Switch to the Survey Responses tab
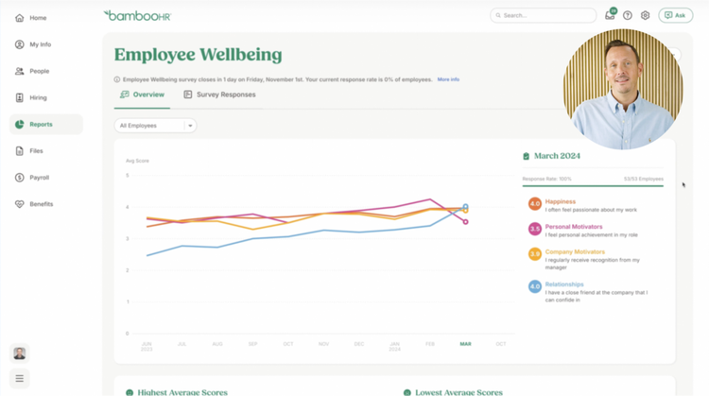Screen dimensions: 709x396 click(x=219, y=95)
